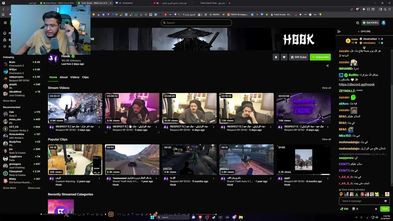Viewport: 393px width, 221px height.
Task: Open the emoji picker in message box
Action: tap(386, 201)
